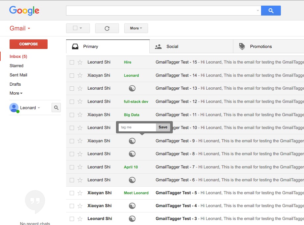
Task: Tick checkbox for GmailTagger Test - 14
Action: 72,75
